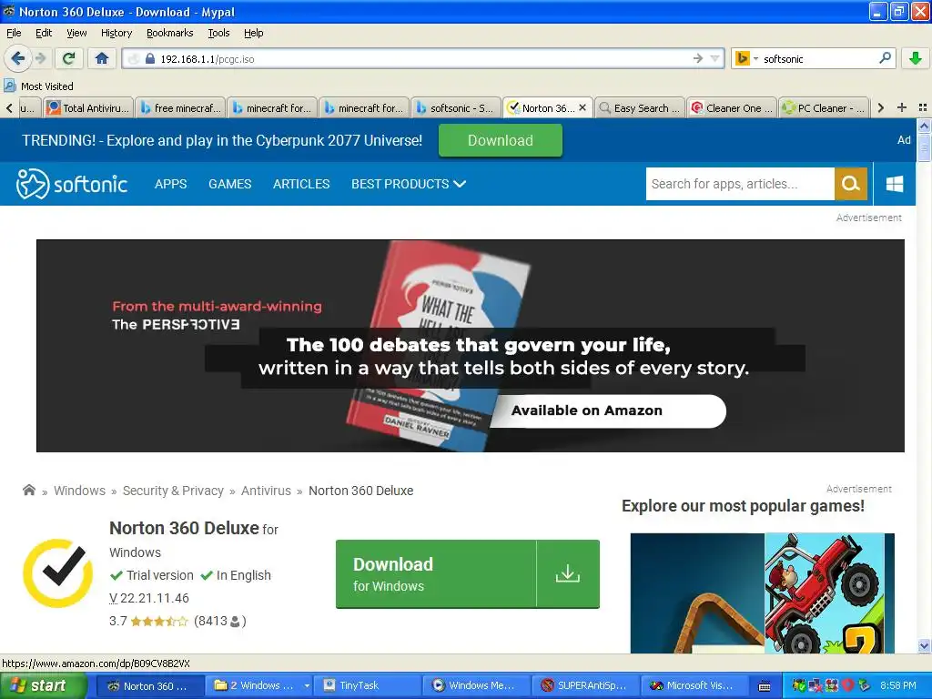
Task: Click the download tray icon beside Download
Action: coord(568,573)
